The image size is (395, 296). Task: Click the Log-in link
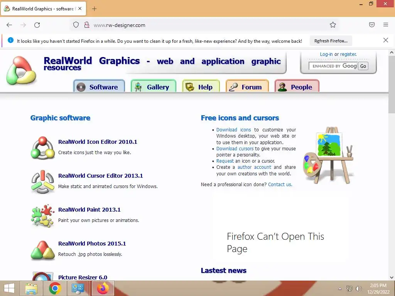[x=326, y=54]
